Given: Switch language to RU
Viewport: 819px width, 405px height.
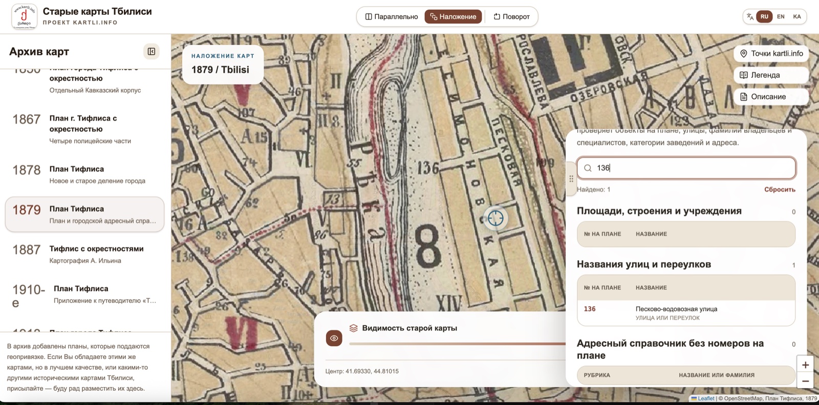Looking at the screenshot, I should (764, 16).
